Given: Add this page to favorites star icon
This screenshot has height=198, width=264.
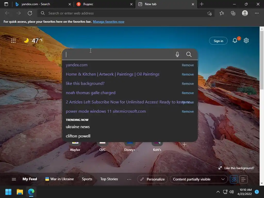Looking at the screenshot, I should coord(209,13).
